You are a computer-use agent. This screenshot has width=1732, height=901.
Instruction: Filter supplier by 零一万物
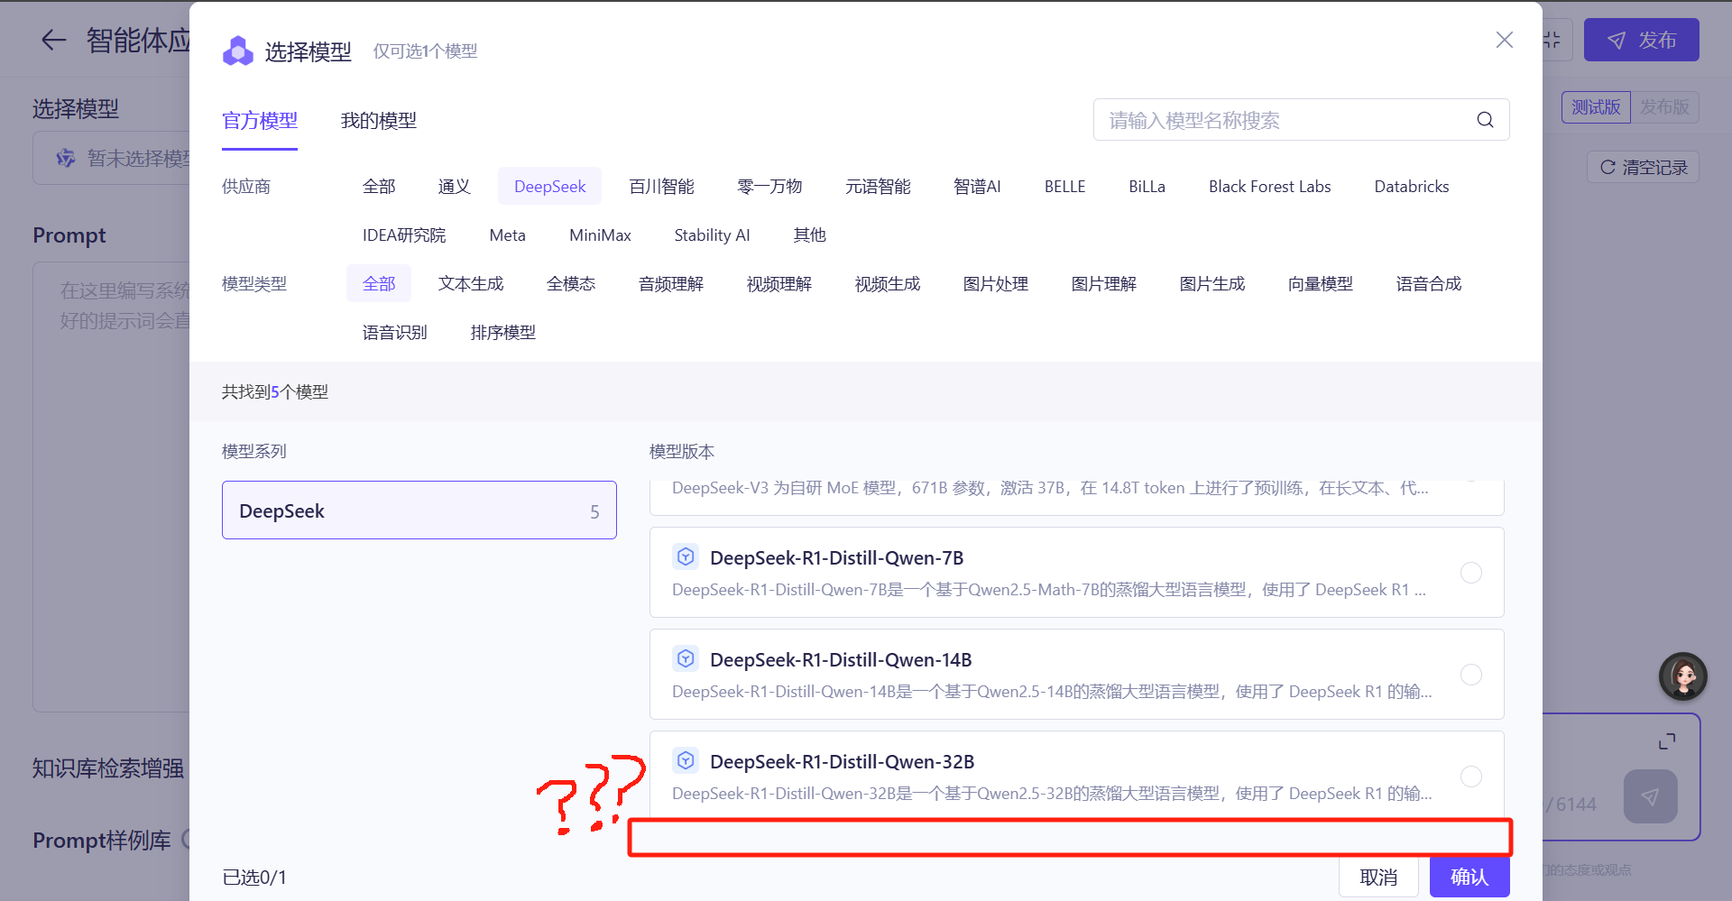[769, 187]
